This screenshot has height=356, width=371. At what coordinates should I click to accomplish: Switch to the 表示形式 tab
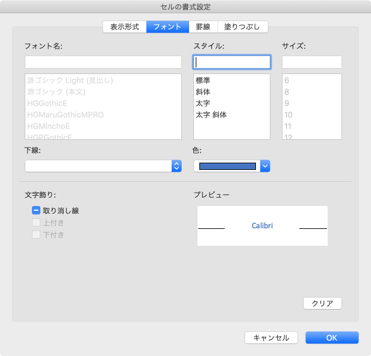click(125, 27)
